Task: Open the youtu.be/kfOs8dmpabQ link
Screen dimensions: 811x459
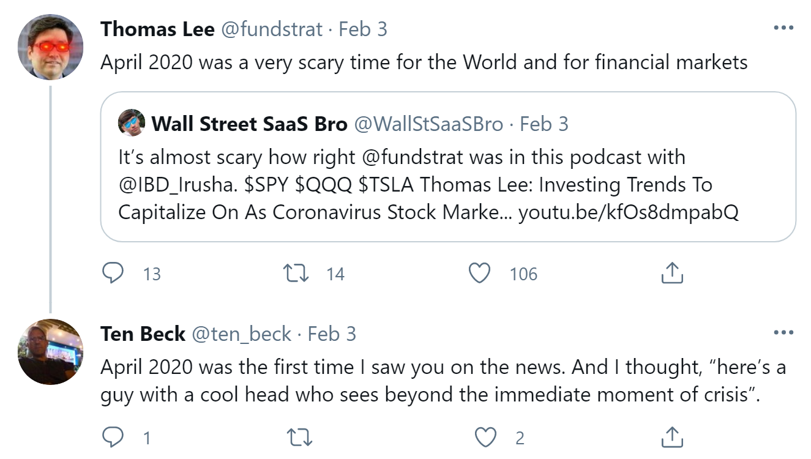Action: pos(628,212)
